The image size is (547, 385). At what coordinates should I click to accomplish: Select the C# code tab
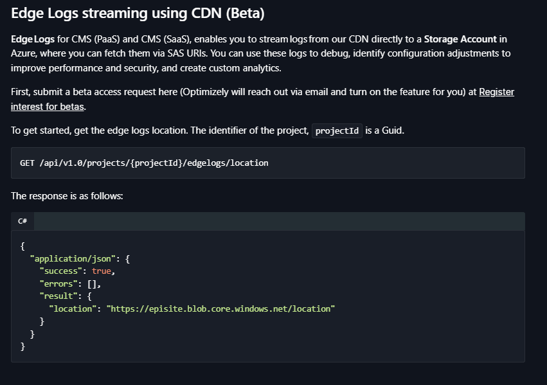click(22, 221)
